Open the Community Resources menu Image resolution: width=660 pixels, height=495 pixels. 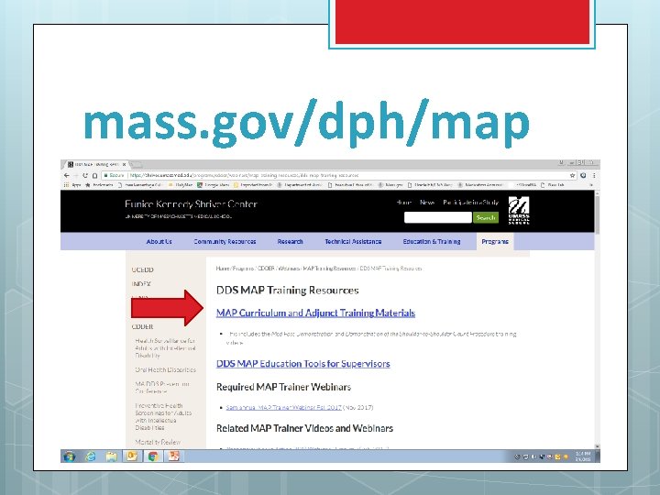point(225,242)
